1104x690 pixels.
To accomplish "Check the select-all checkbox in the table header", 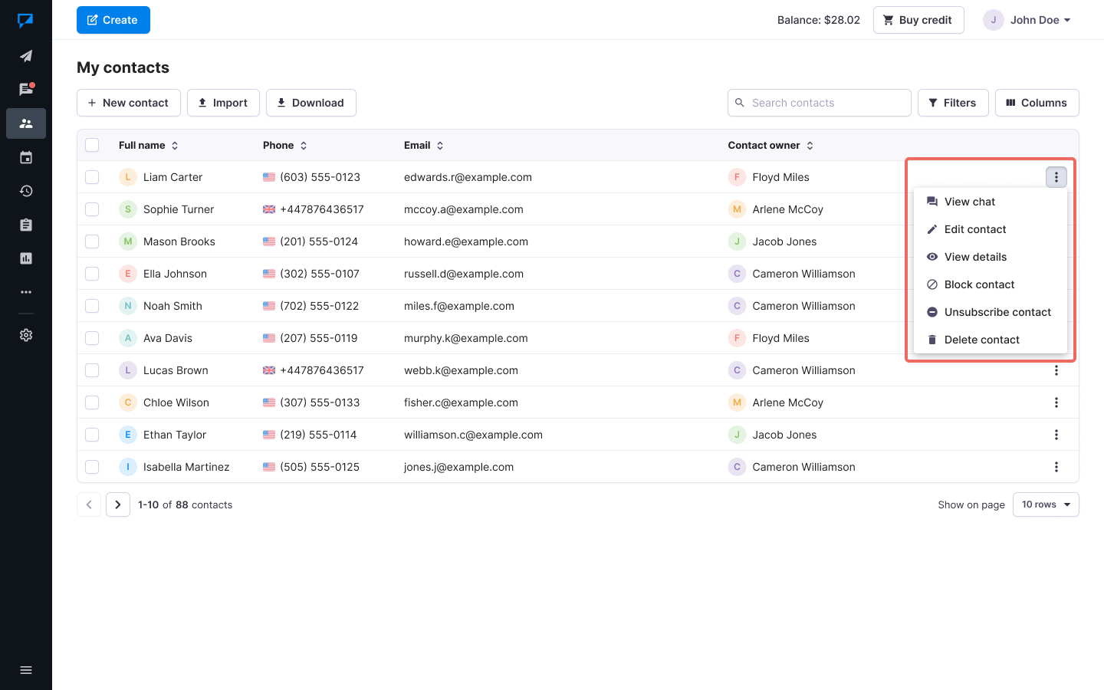I will pyautogui.click(x=92, y=145).
